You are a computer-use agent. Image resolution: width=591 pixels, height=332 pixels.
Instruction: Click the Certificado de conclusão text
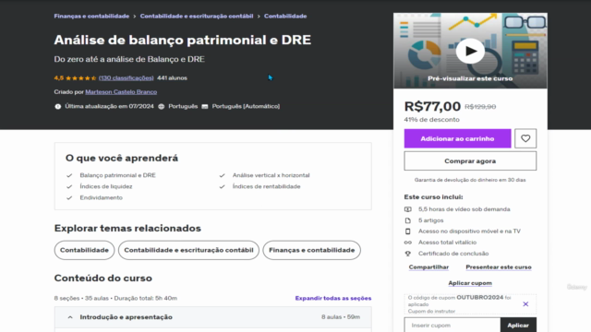click(x=453, y=254)
